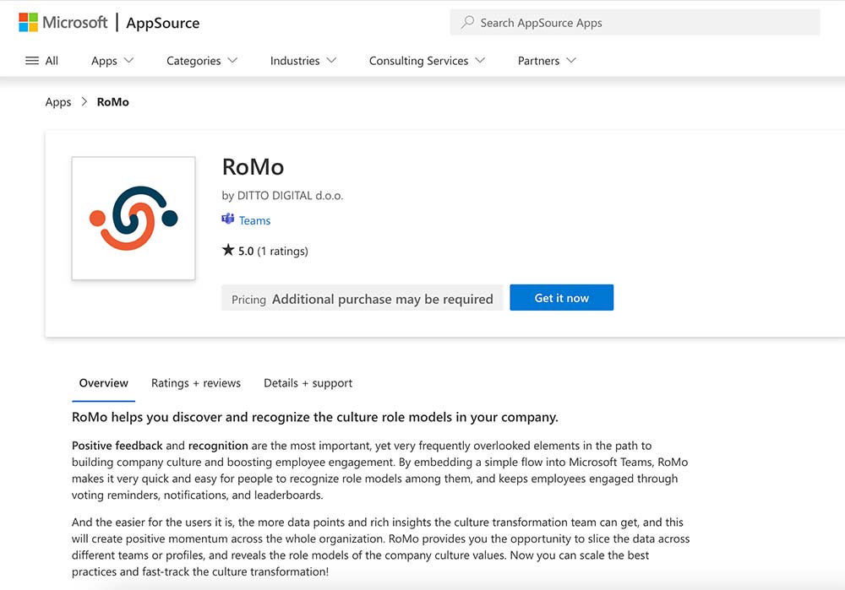
Task: Click the search magnifier icon
Action: [467, 22]
